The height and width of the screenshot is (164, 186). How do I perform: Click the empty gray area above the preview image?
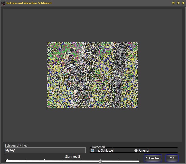tap(92, 25)
